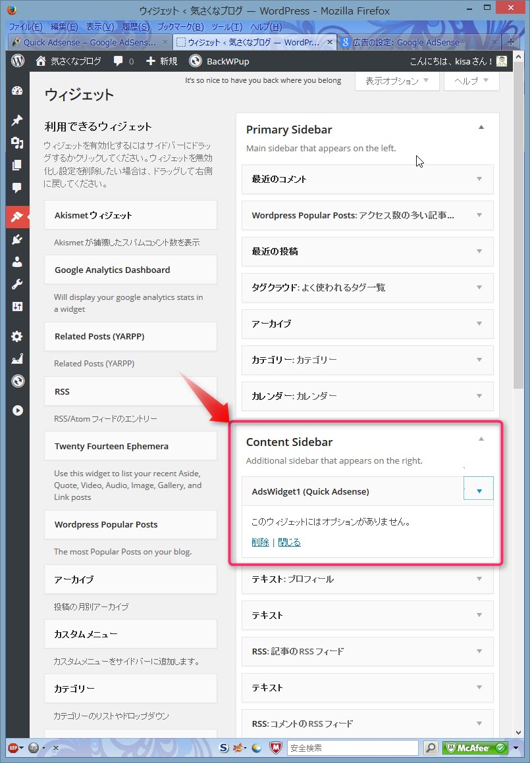Open the Adblock Plus icon in status bar
Screen dimensions: 530x763
pyautogui.click(x=13, y=747)
